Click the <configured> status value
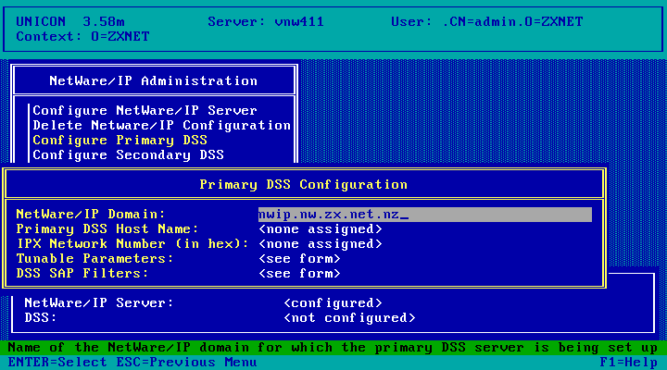This screenshot has height=370, width=667. 333,303
